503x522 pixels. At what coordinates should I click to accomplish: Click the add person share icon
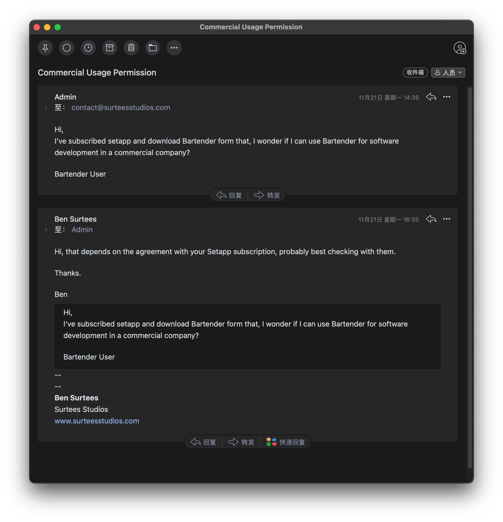point(460,48)
